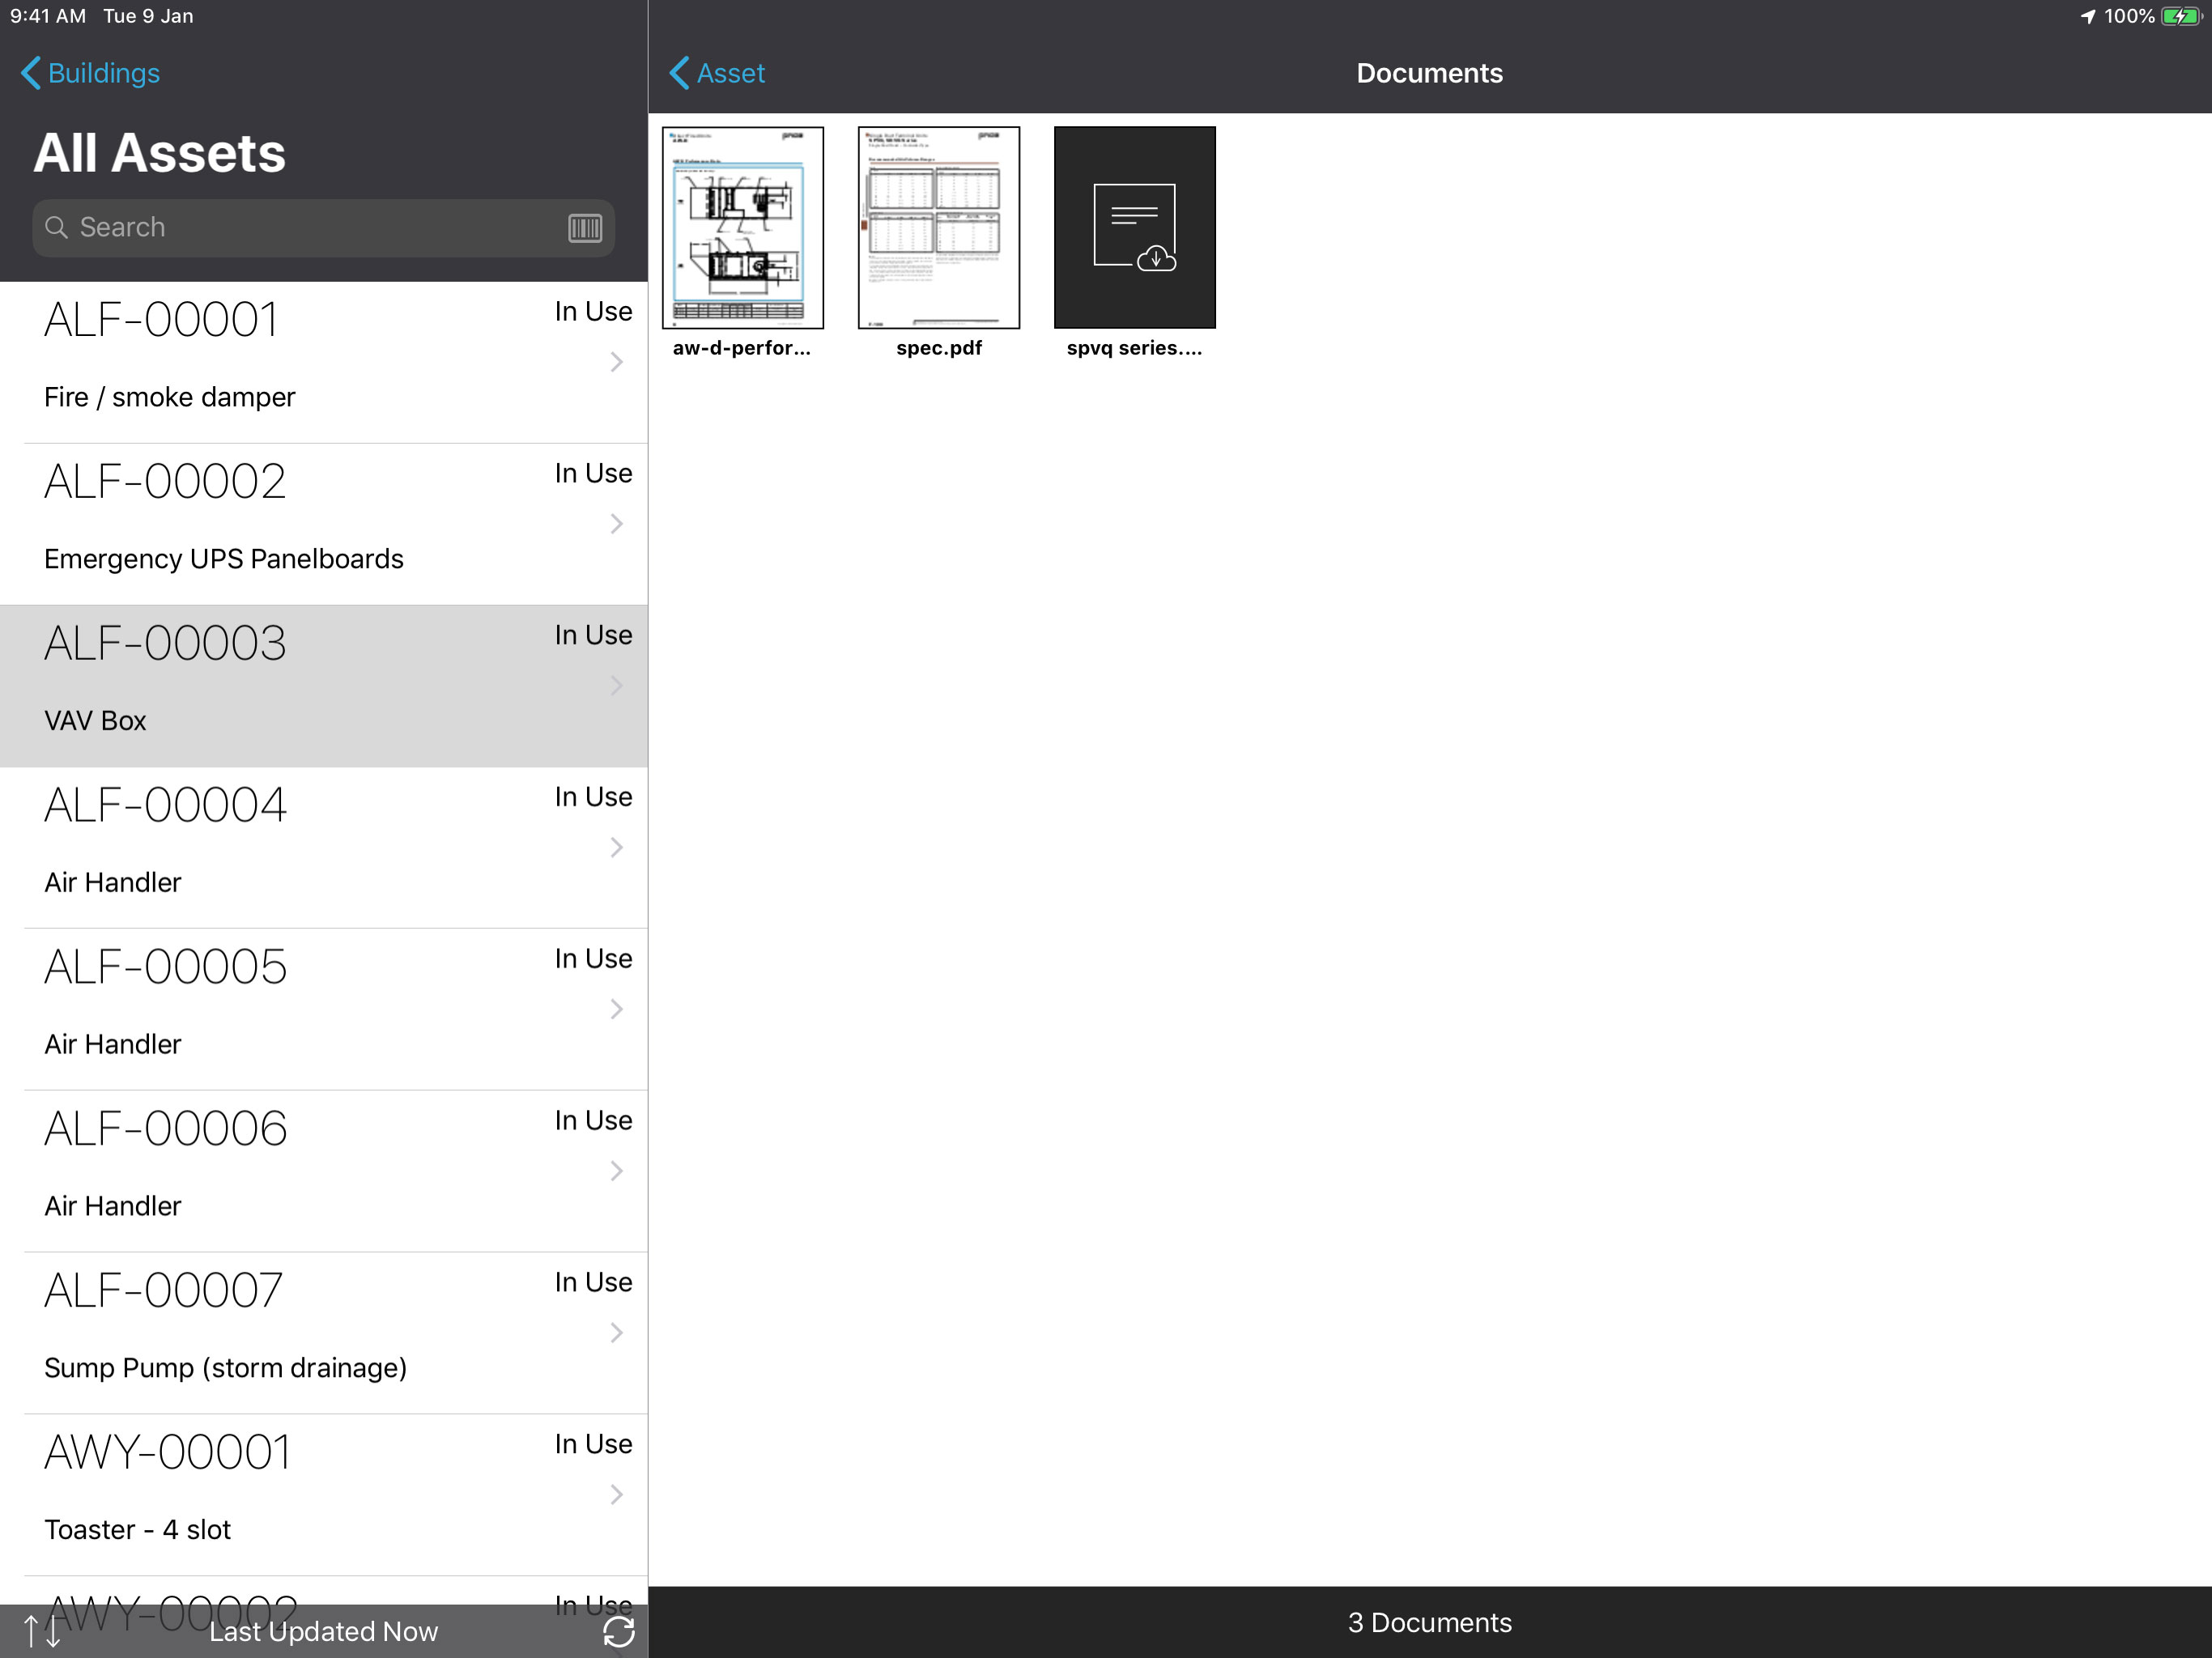Viewport: 2212px width, 1658px height.
Task: Tap the battery status icon
Action: tap(2180, 16)
